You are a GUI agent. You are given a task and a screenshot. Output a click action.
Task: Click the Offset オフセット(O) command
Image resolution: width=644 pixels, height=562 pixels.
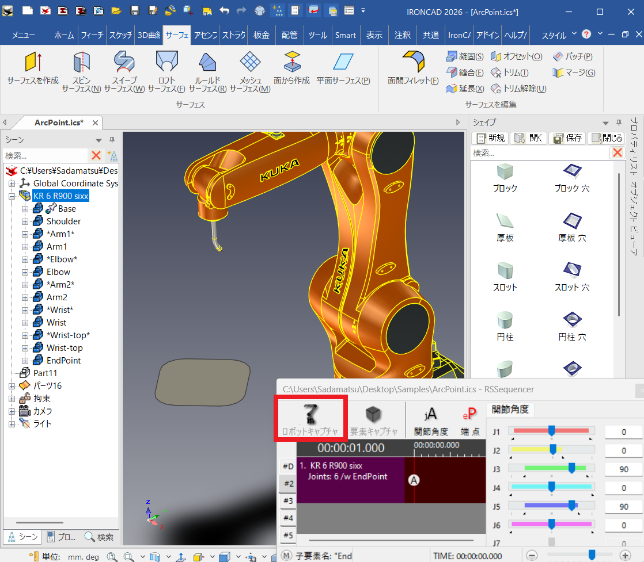click(x=517, y=56)
